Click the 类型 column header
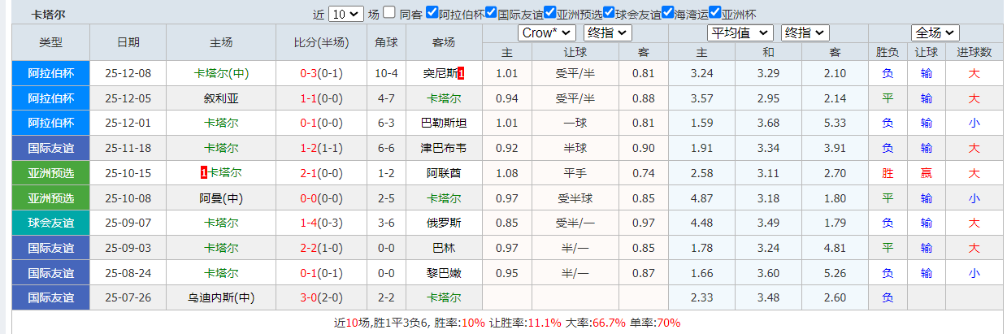The image size is (1007, 334). point(50,42)
